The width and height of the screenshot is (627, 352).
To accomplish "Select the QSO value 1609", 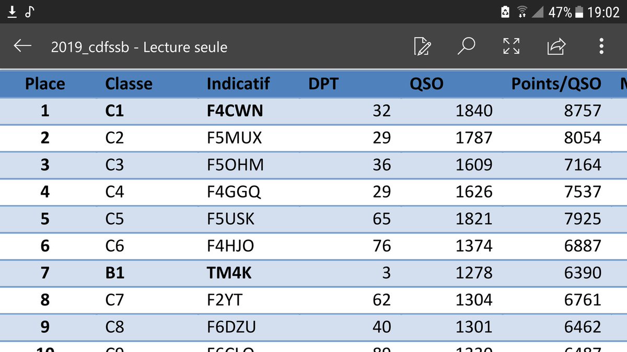I will 474,165.
